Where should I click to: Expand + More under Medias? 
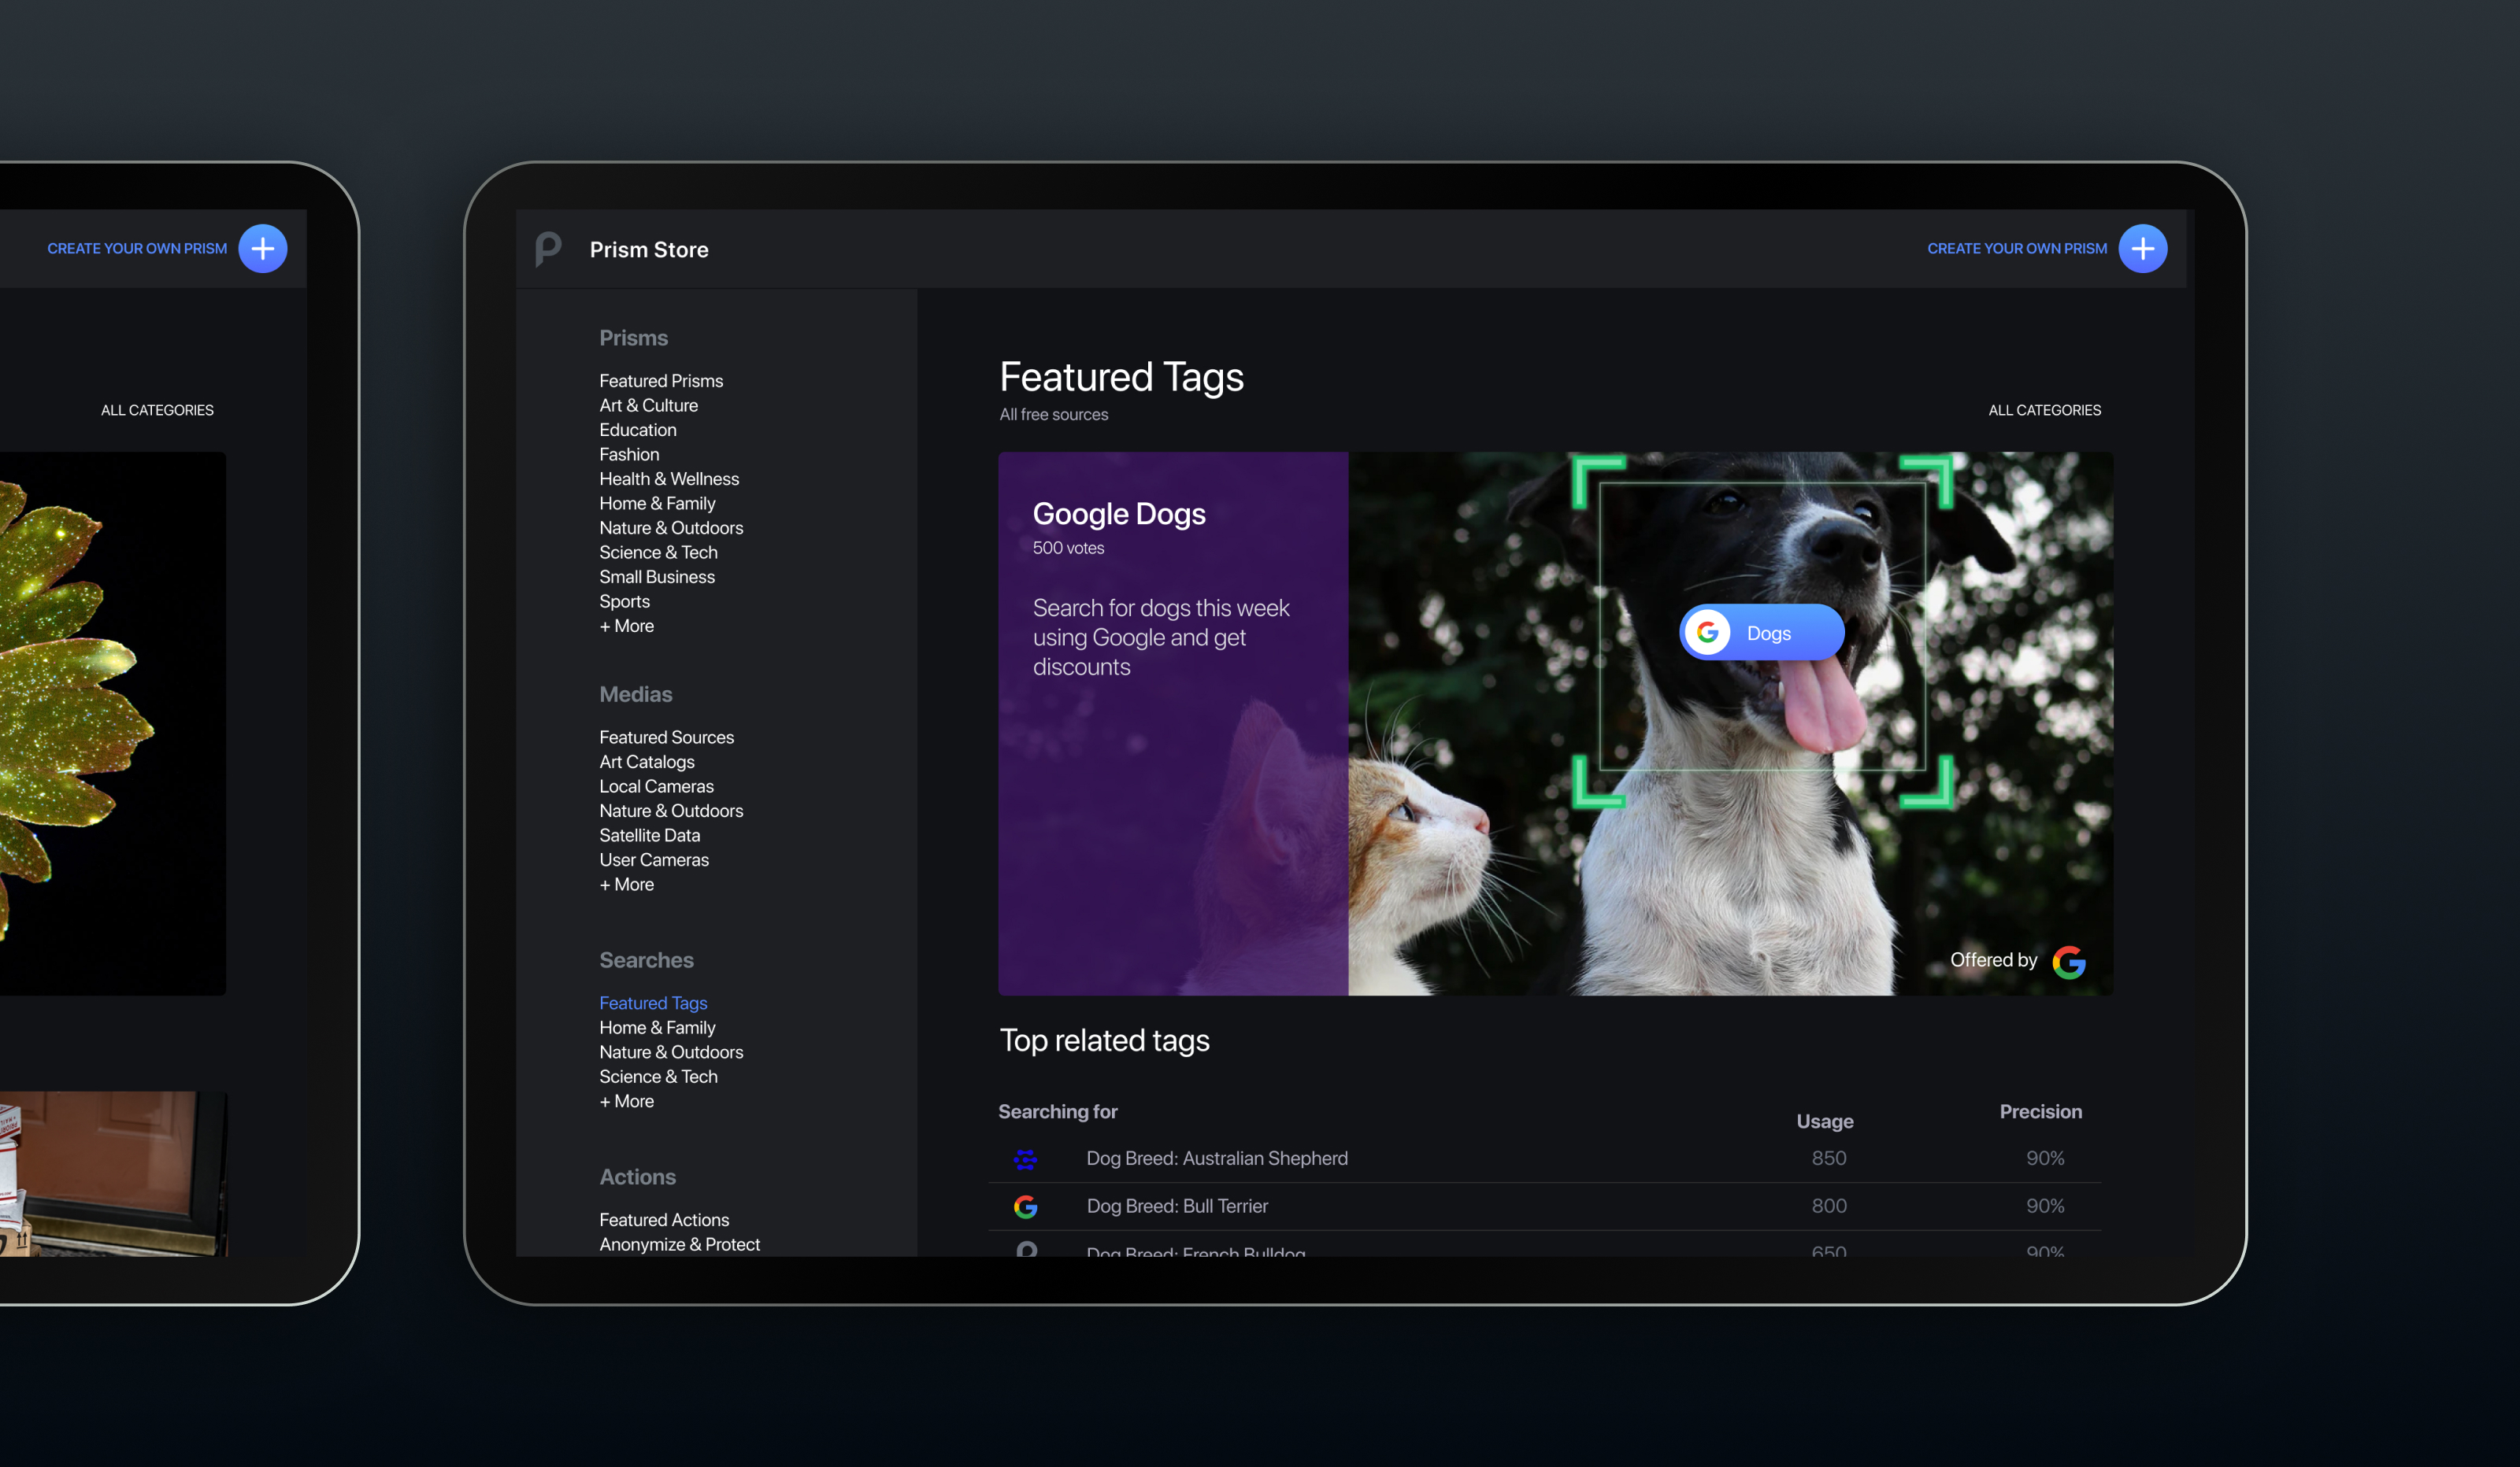coord(626,885)
